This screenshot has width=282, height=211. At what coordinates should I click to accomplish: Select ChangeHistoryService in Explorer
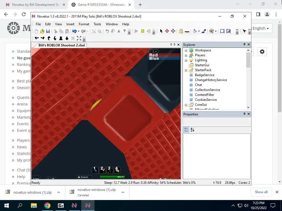[x=211, y=80]
